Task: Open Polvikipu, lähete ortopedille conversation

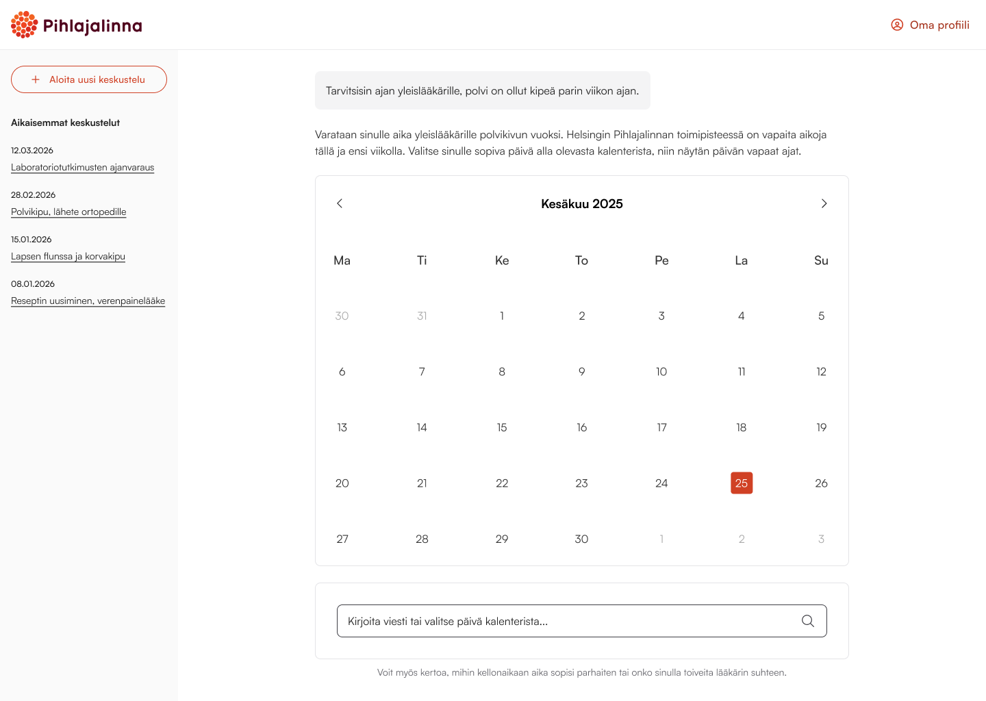Action: pyautogui.click(x=68, y=212)
